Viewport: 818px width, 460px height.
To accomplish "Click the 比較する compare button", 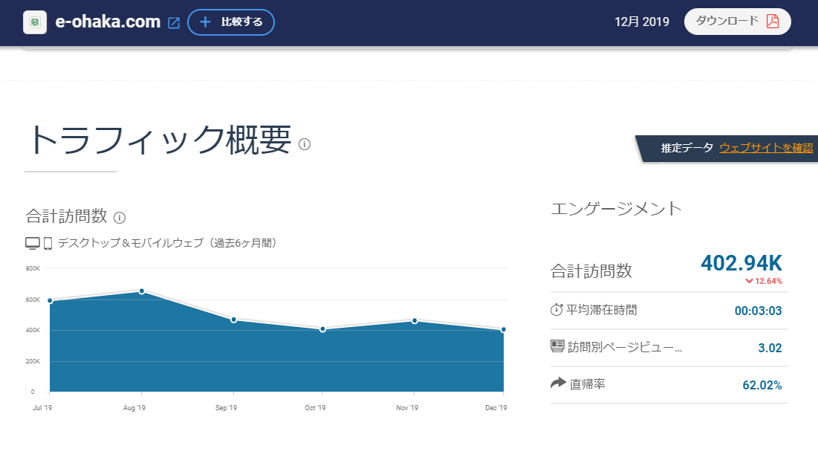I will 231,22.
